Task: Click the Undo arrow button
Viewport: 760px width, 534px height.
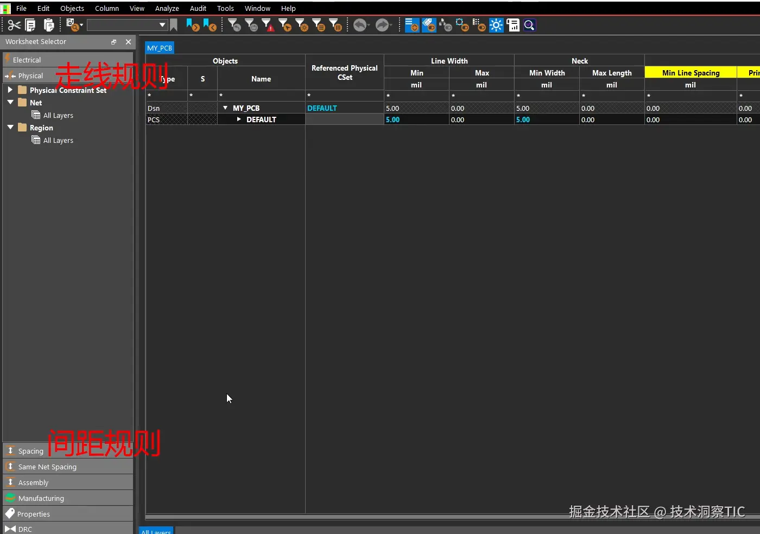Action: pyautogui.click(x=361, y=25)
